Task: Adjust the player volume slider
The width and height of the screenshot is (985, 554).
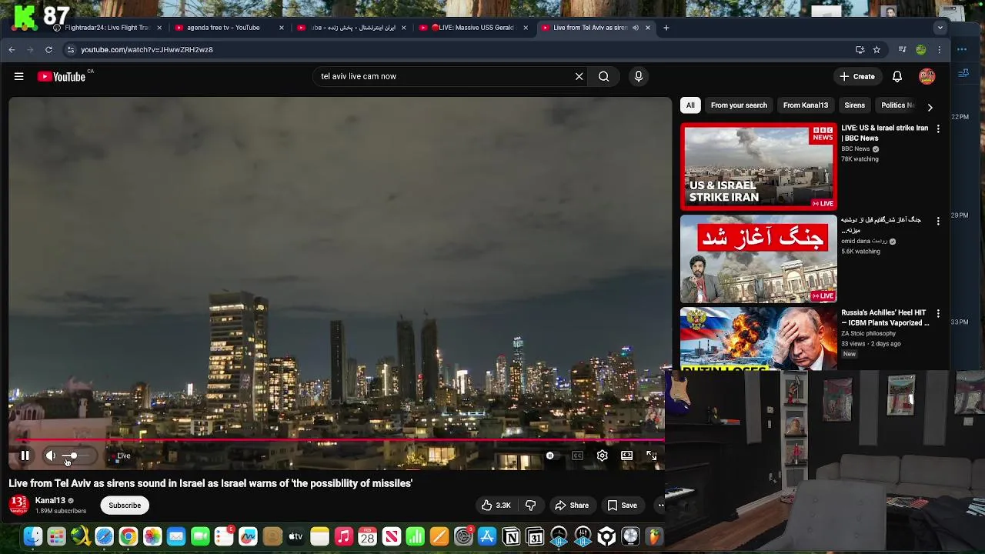Action: [75, 456]
